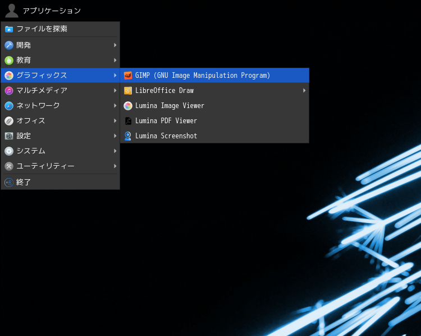Open the マルチメディア category

coord(61,91)
